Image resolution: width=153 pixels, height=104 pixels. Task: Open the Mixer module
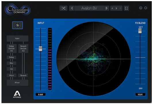18,82
